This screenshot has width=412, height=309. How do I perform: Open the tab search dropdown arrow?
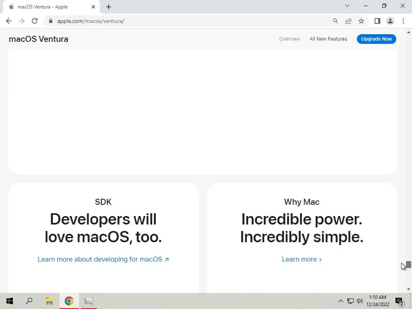coord(347,6)
